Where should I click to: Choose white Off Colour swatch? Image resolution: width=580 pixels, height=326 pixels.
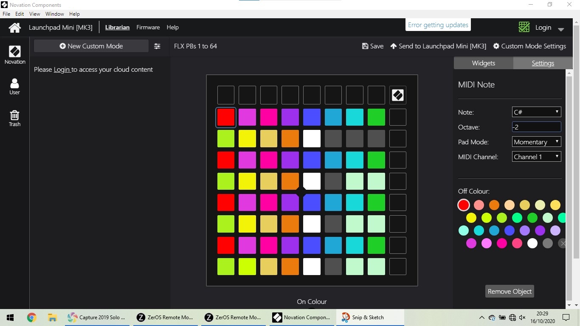click(x=532, y=243)
